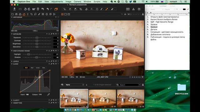Open the Name sort dropdown in browser

pyautogui.click(x=75, y=85)
